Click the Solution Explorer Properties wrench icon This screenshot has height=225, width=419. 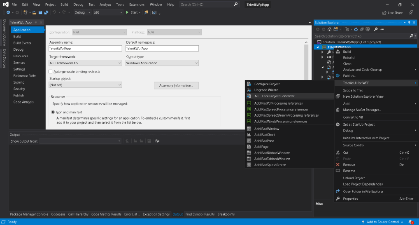point(376,29)
